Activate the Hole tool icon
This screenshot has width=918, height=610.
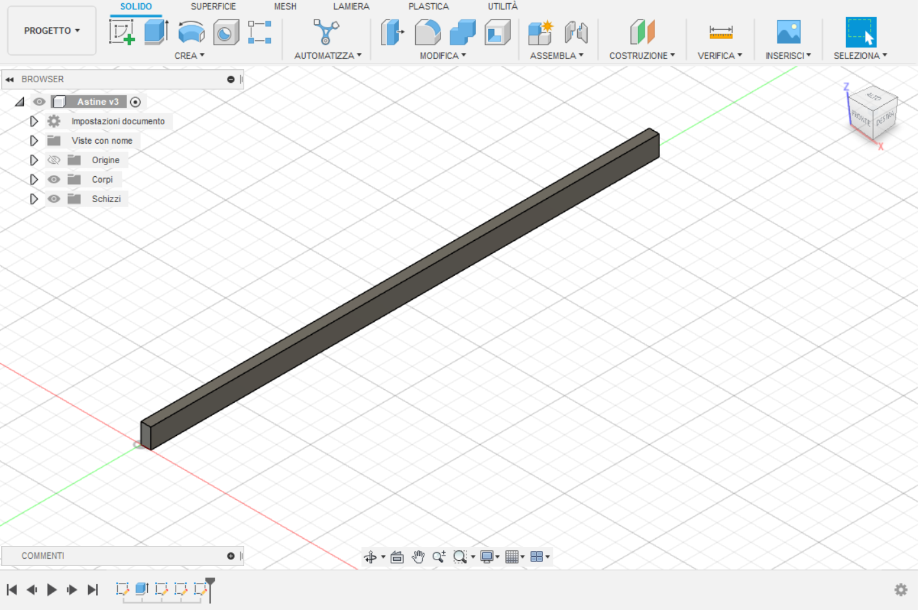coord(225,32)
